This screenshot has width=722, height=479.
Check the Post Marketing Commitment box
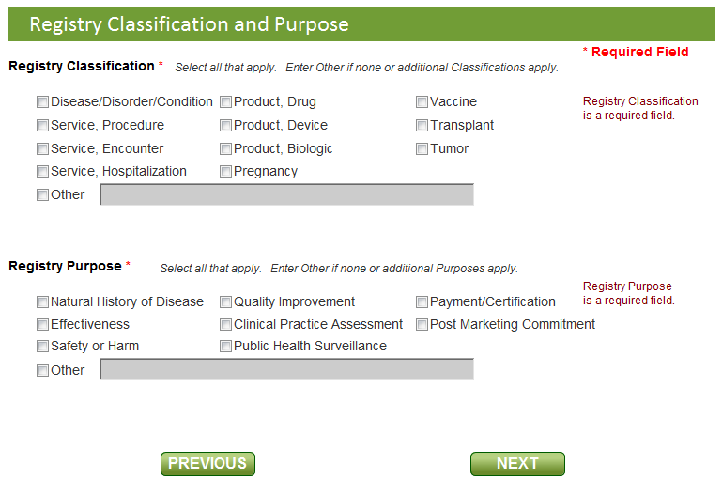pos(422,325)
